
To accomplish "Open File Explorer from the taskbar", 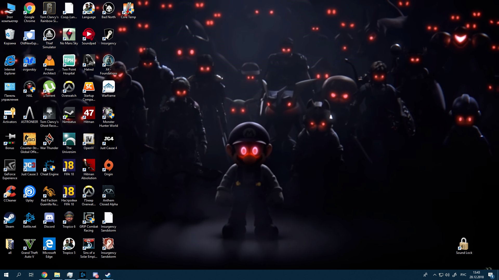I will (57, 275).
